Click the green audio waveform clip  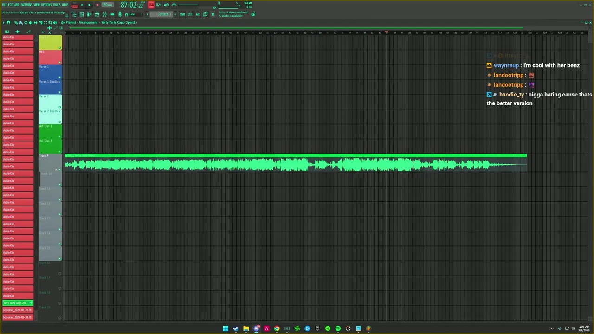296,163
